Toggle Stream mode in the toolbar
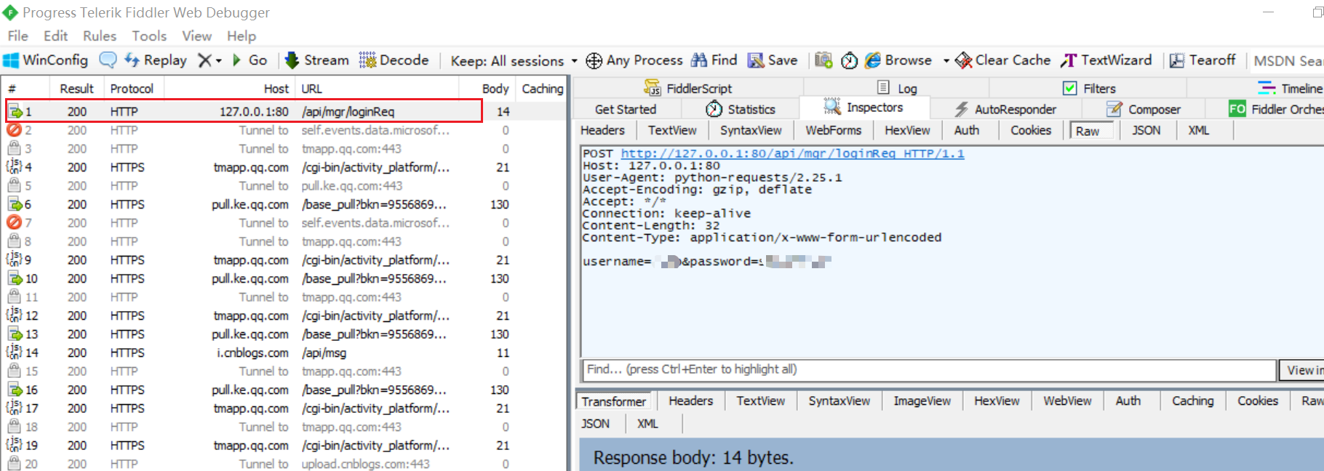Screen dimensions: 1324x471 316,60
